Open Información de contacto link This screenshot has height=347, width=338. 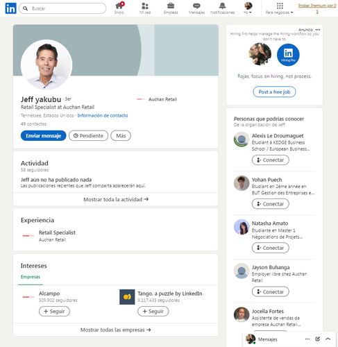pos(103,115)
